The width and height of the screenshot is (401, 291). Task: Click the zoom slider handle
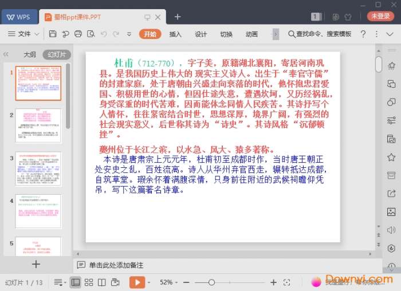tap(211, 282)
